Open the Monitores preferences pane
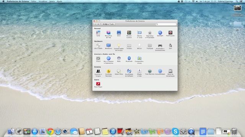 click(x=108, y=46)
